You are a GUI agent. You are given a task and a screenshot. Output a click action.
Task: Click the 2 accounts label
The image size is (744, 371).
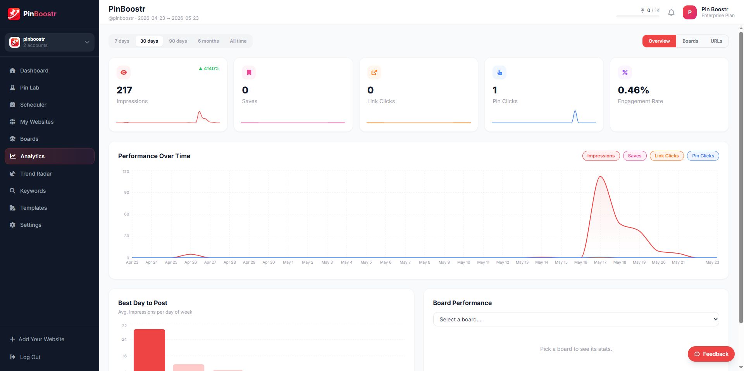[35, 45]
